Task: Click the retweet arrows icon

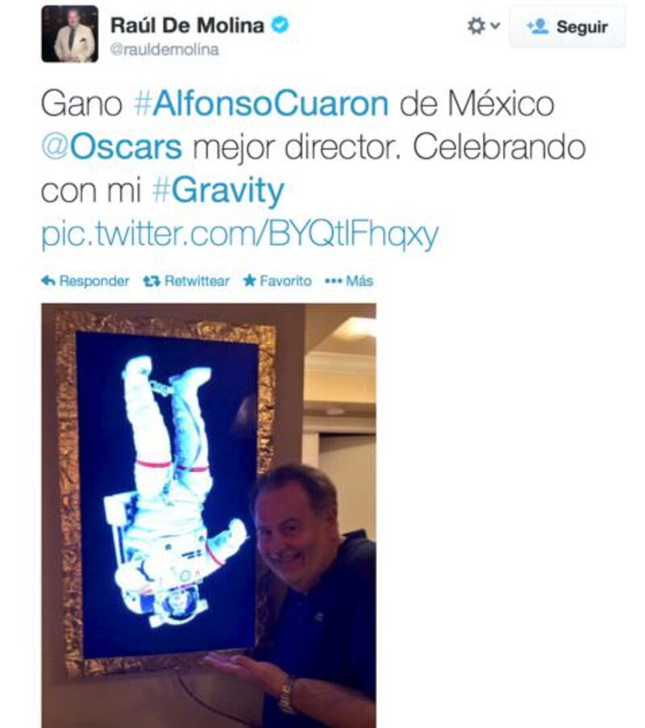Action: 152,281
